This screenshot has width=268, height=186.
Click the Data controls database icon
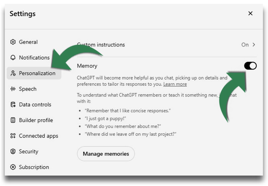pyautogui.click(x=13, y=105)
